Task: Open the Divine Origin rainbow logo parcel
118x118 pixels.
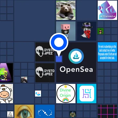Action: [66, 94]
